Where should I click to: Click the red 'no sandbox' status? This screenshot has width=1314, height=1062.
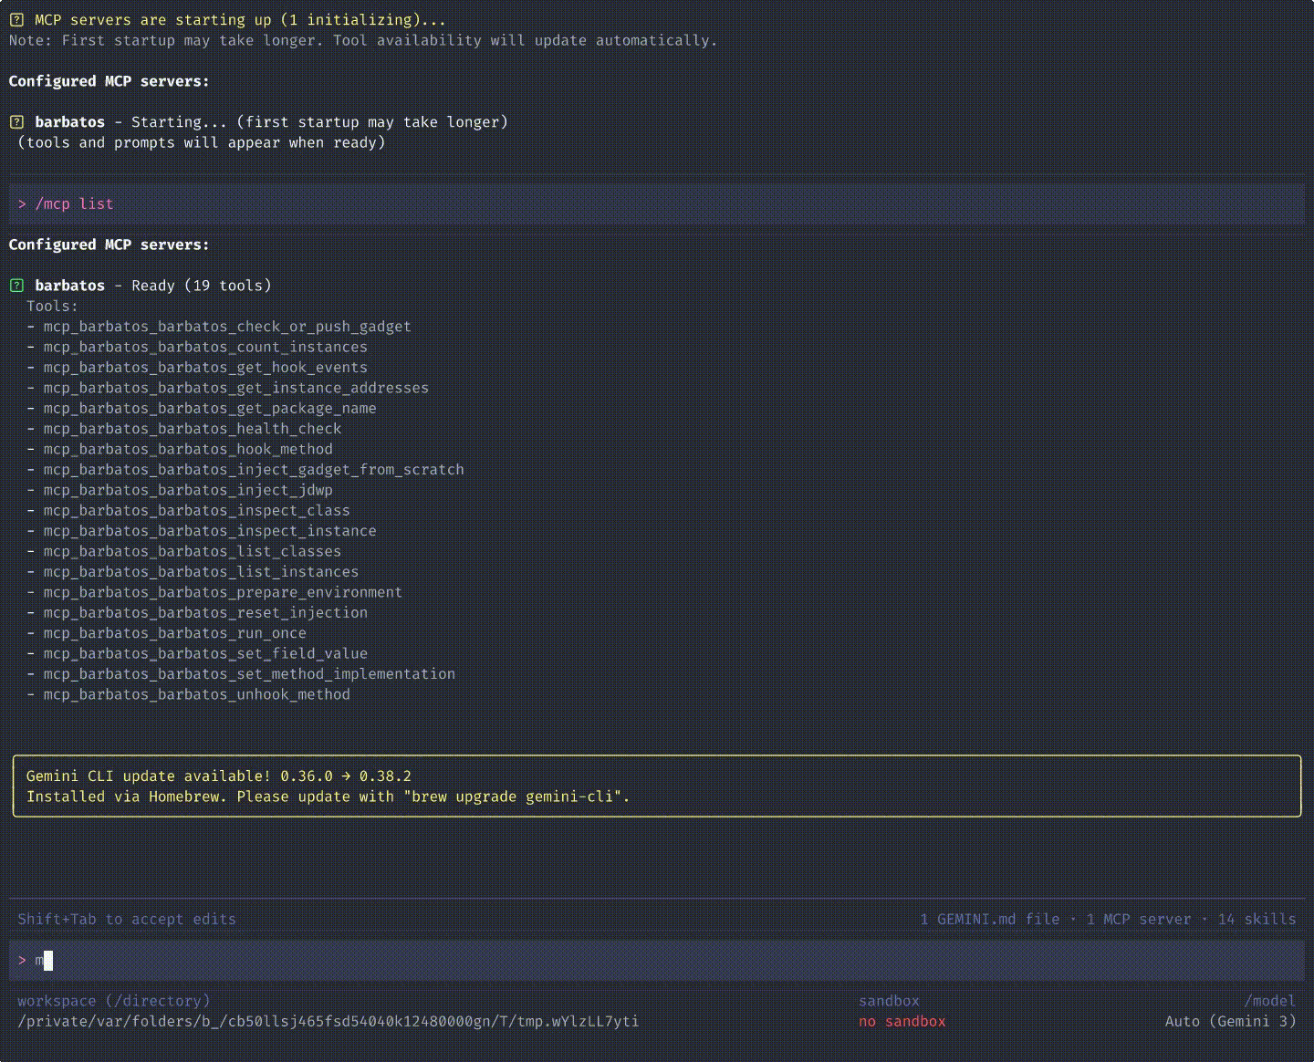pyautogui.click(x=902, y=1021)
